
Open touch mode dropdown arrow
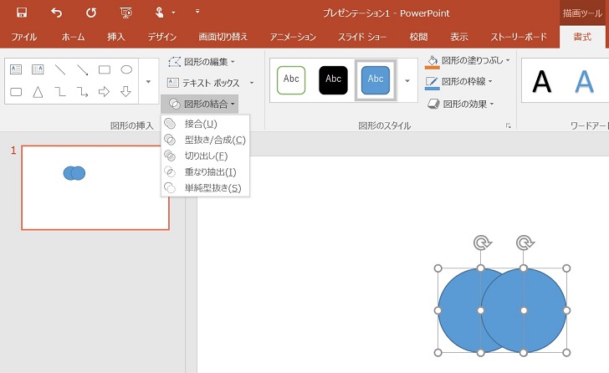tap(173, 13)
